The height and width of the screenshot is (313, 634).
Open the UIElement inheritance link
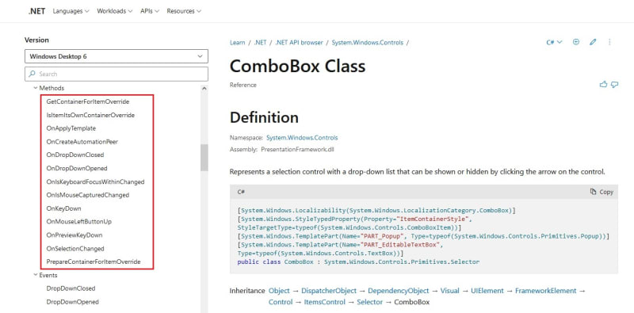point(487,291)
